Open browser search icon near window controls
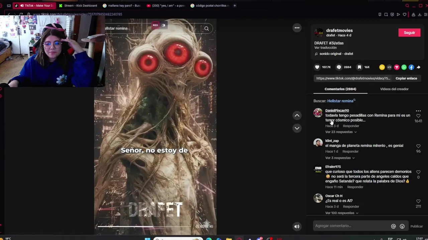Screen dimensions: 428x240 [x=407, y=6]
